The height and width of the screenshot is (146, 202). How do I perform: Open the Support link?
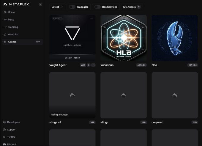12,130
